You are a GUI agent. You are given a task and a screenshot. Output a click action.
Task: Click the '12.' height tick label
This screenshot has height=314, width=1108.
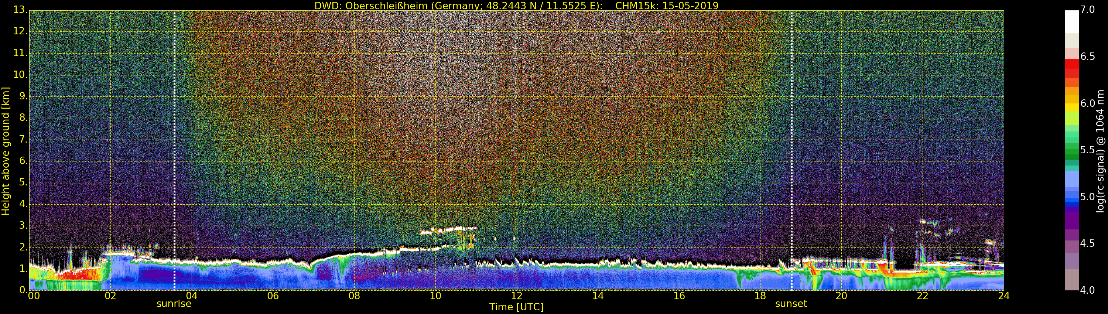coord(21,31)
